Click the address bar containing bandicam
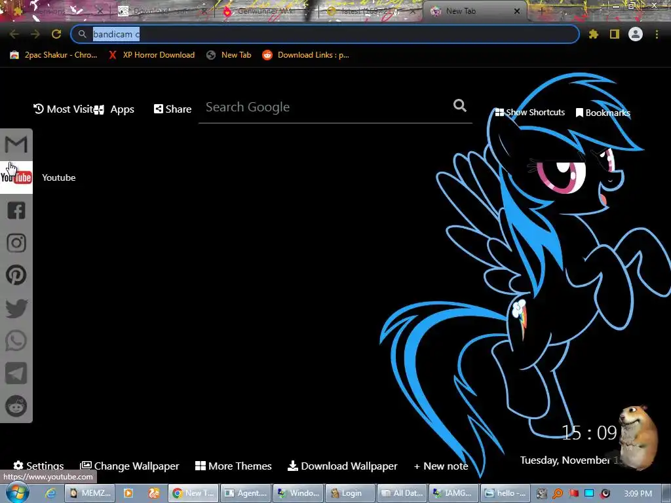The image size is (671, 503). click(325, 34)
